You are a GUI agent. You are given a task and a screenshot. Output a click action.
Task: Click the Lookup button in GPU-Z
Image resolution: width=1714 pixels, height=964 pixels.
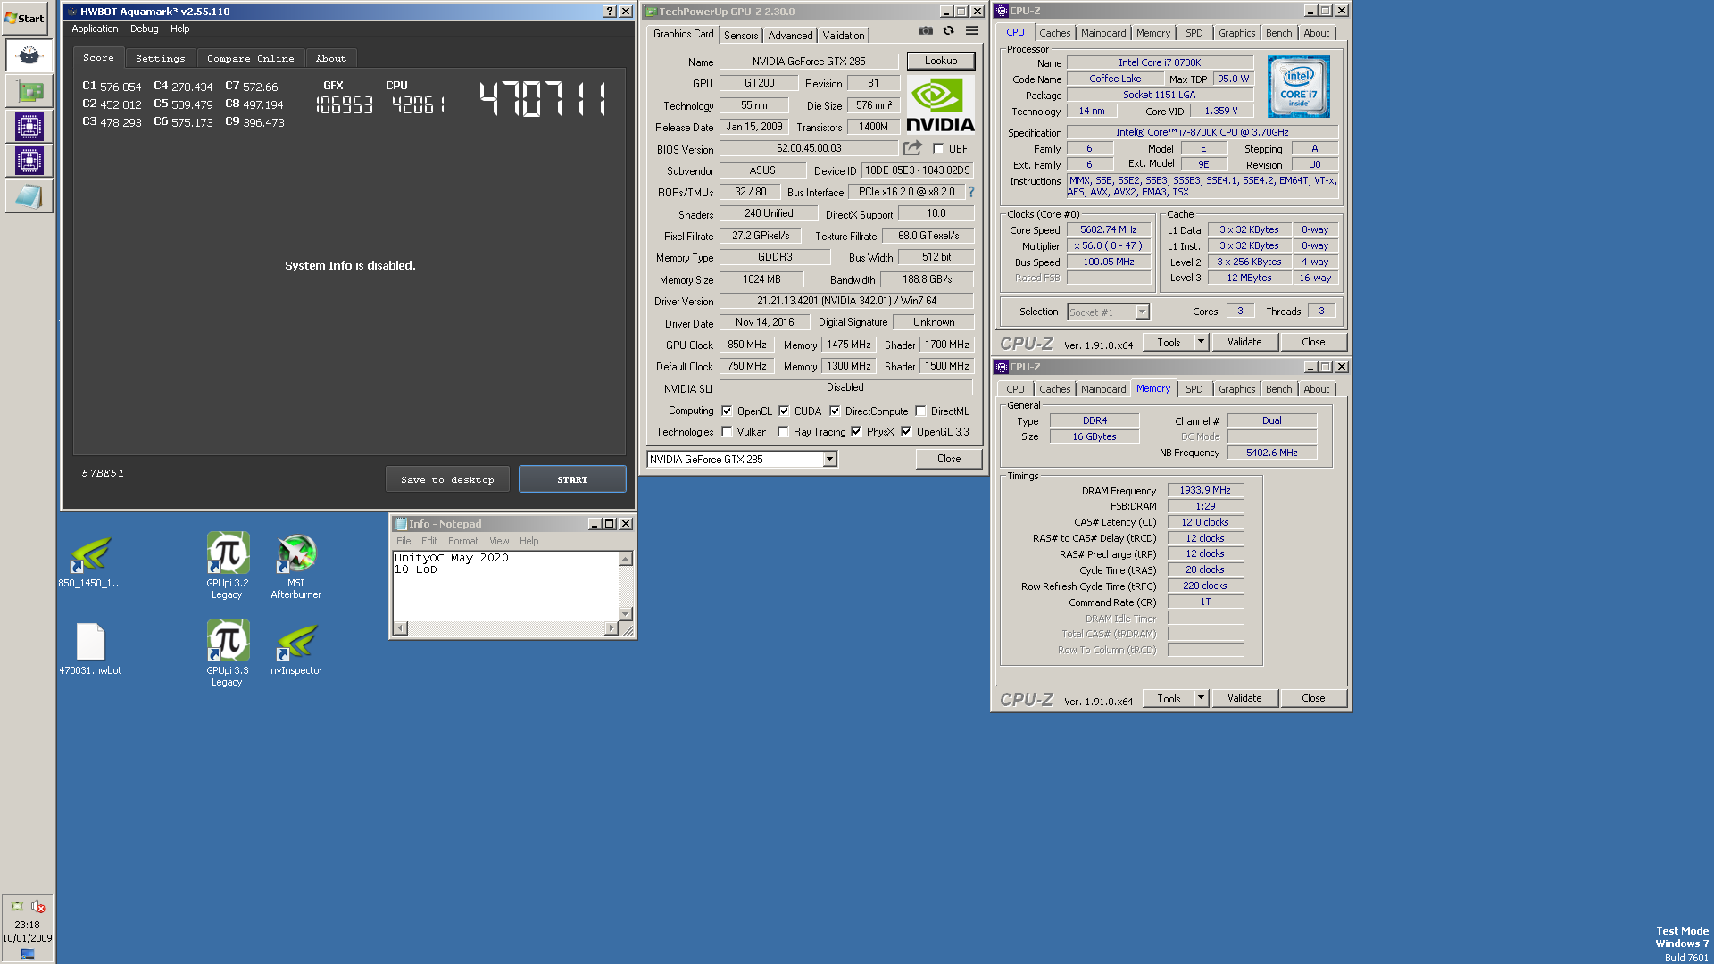pyautogui.click(x=941, y=61)
